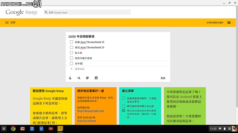Viewport: 238px width, 133px height.
Task: Click the page vertical scrollbar
Action: (237, 57)
